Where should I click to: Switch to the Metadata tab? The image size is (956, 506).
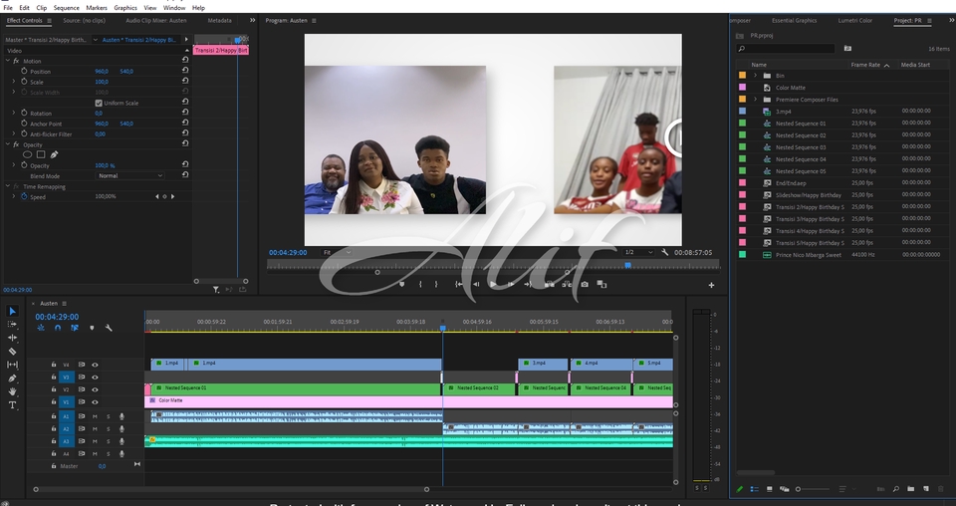click(219, 20)
